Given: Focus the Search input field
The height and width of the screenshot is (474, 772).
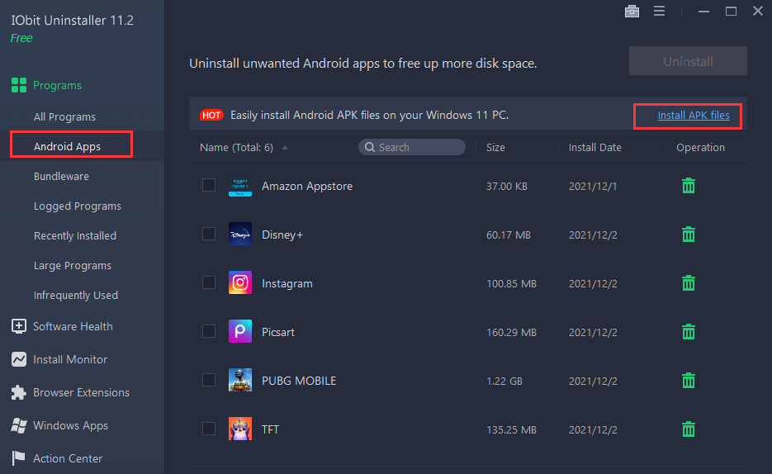Looking at the screenshot, I should coord(412,147).
